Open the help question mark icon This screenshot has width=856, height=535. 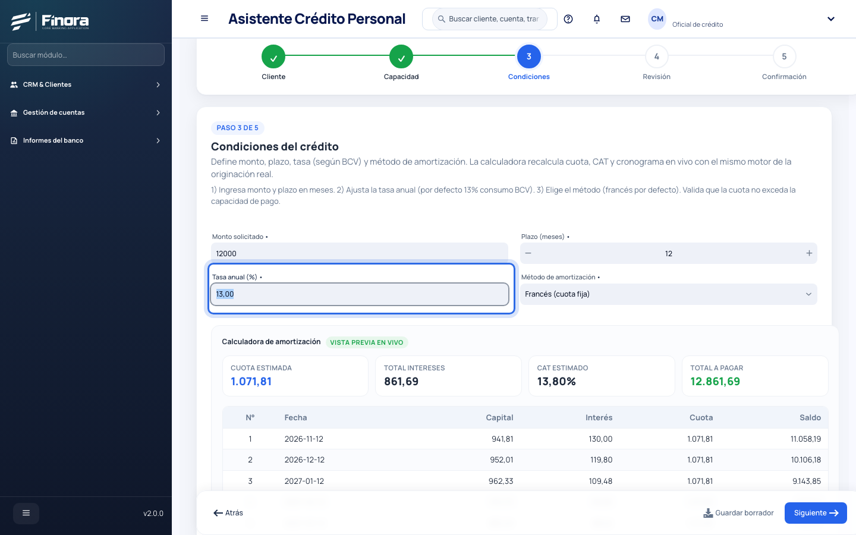point(568,19)
